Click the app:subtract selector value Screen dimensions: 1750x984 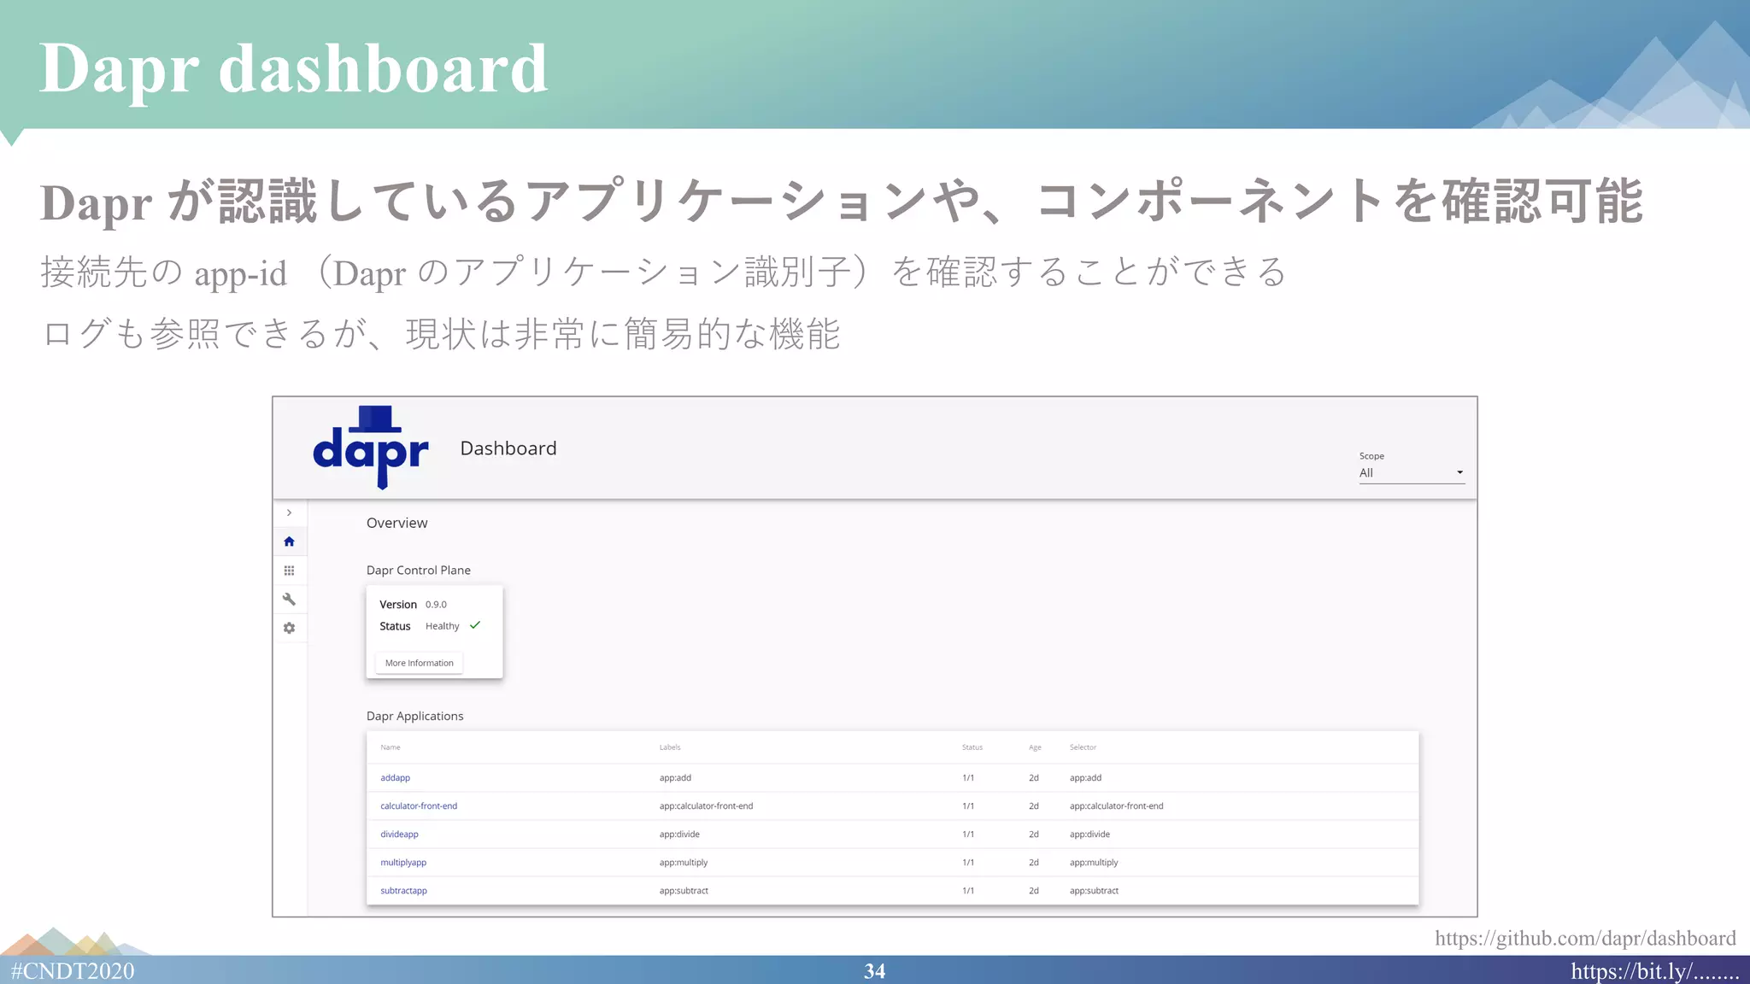(x=1094, y=891)
